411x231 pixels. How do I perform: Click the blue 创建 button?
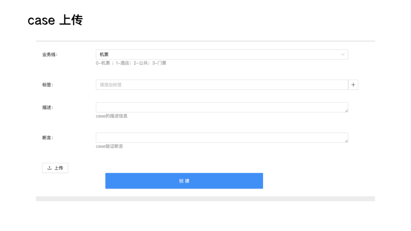click(x=184, y=181)
